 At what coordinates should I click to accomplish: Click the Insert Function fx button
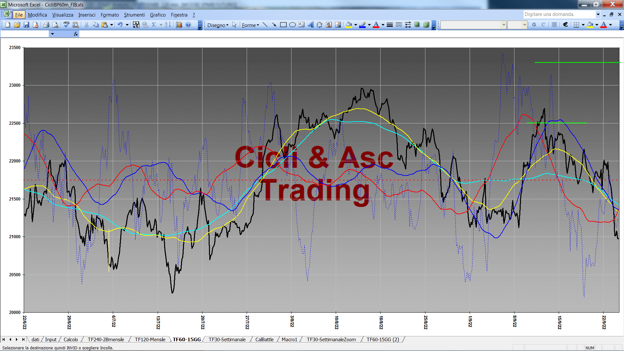(x=76, y=34)
